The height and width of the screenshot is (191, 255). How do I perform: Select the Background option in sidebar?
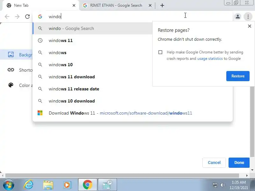coord(16,54)
